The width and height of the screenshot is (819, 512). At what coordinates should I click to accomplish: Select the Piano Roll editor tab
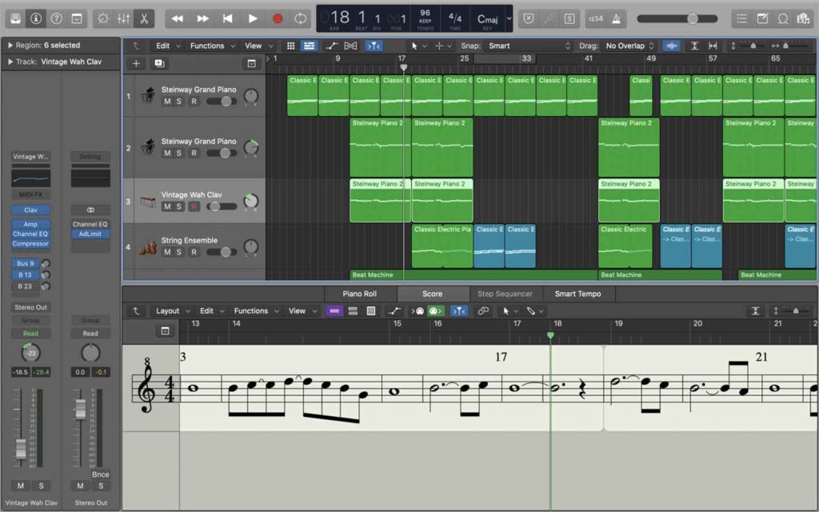tap(359, 294)
